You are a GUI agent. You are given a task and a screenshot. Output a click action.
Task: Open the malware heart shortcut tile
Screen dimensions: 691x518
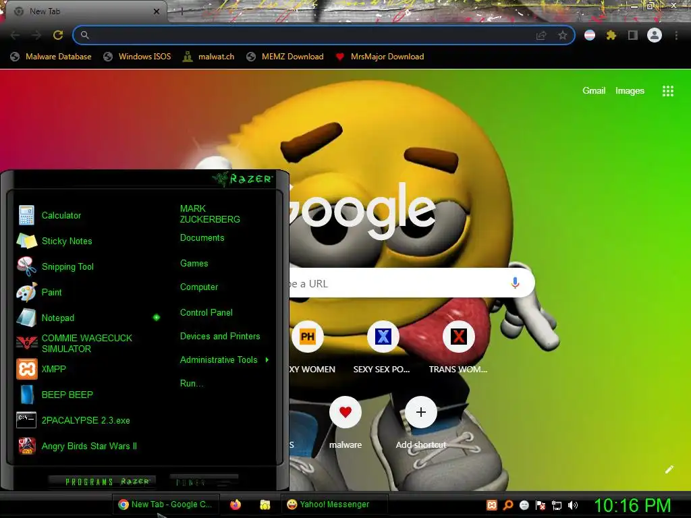345,412
